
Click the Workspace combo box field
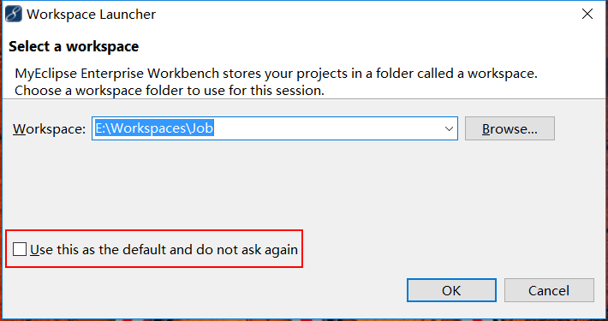click(x=275, y=128)
